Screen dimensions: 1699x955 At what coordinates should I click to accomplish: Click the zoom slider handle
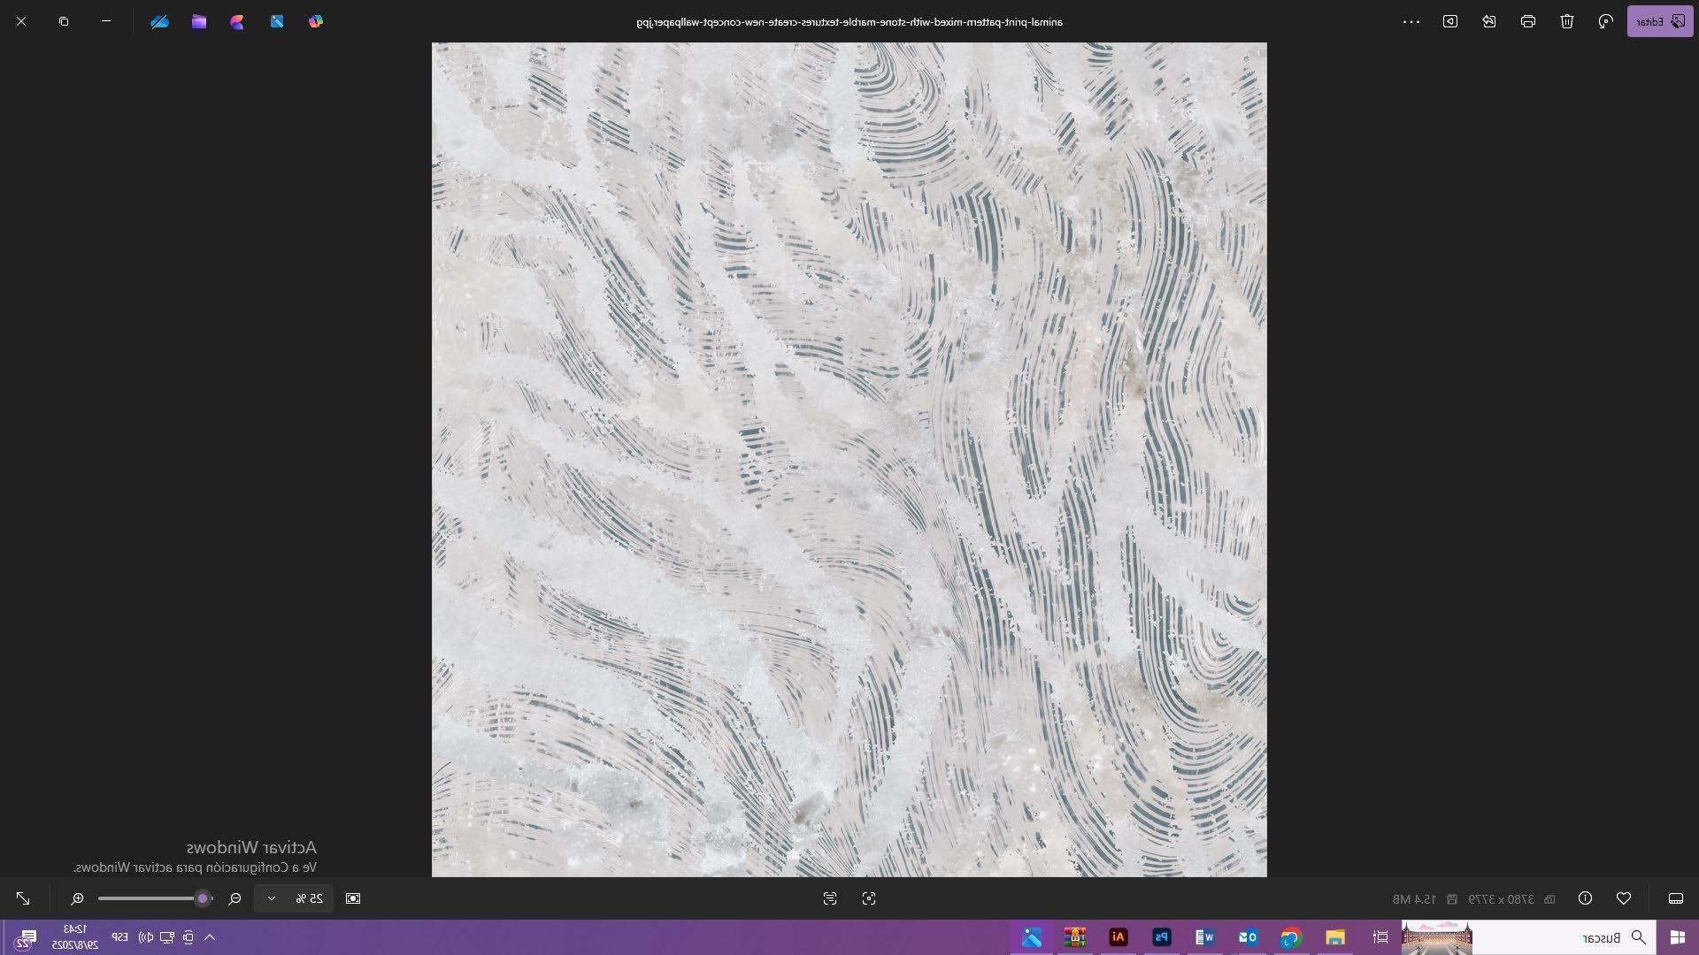point(203,898)
